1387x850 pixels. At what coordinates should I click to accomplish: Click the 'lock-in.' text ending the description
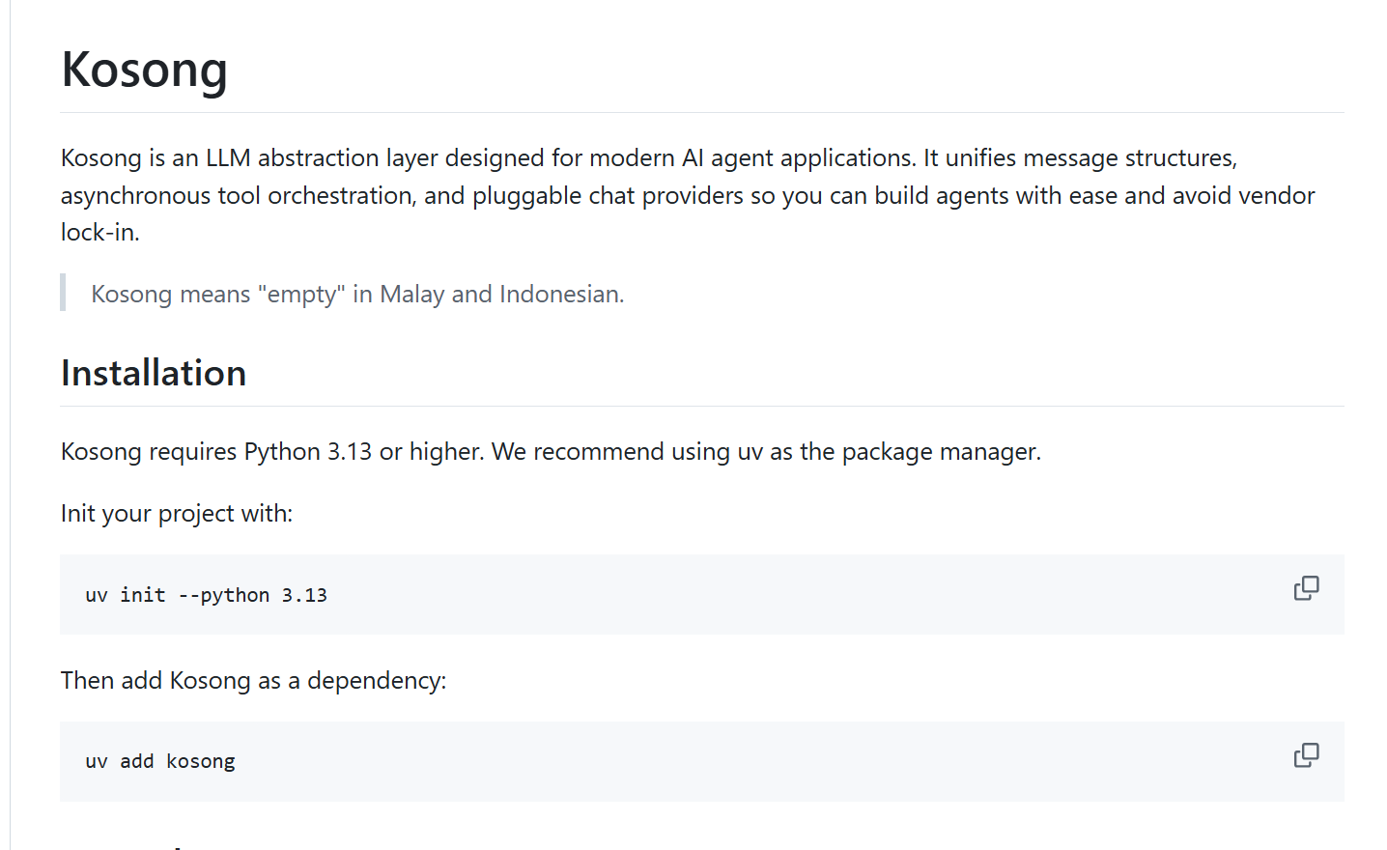coord(100,232)
